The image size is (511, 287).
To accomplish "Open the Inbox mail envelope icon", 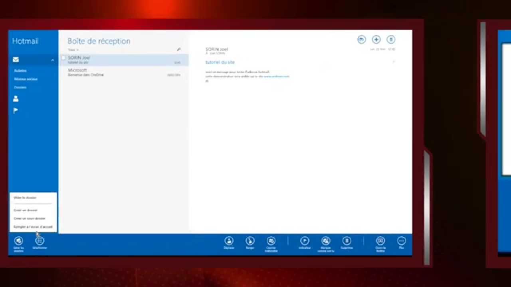I will coord(16,60).
